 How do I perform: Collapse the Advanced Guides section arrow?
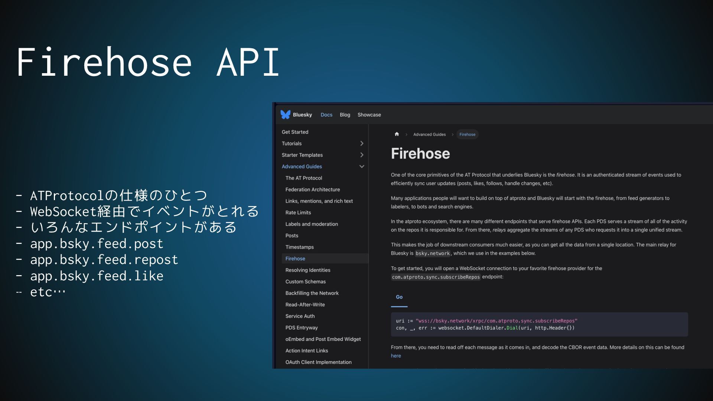pyautogui.click(x=362, y=167)
